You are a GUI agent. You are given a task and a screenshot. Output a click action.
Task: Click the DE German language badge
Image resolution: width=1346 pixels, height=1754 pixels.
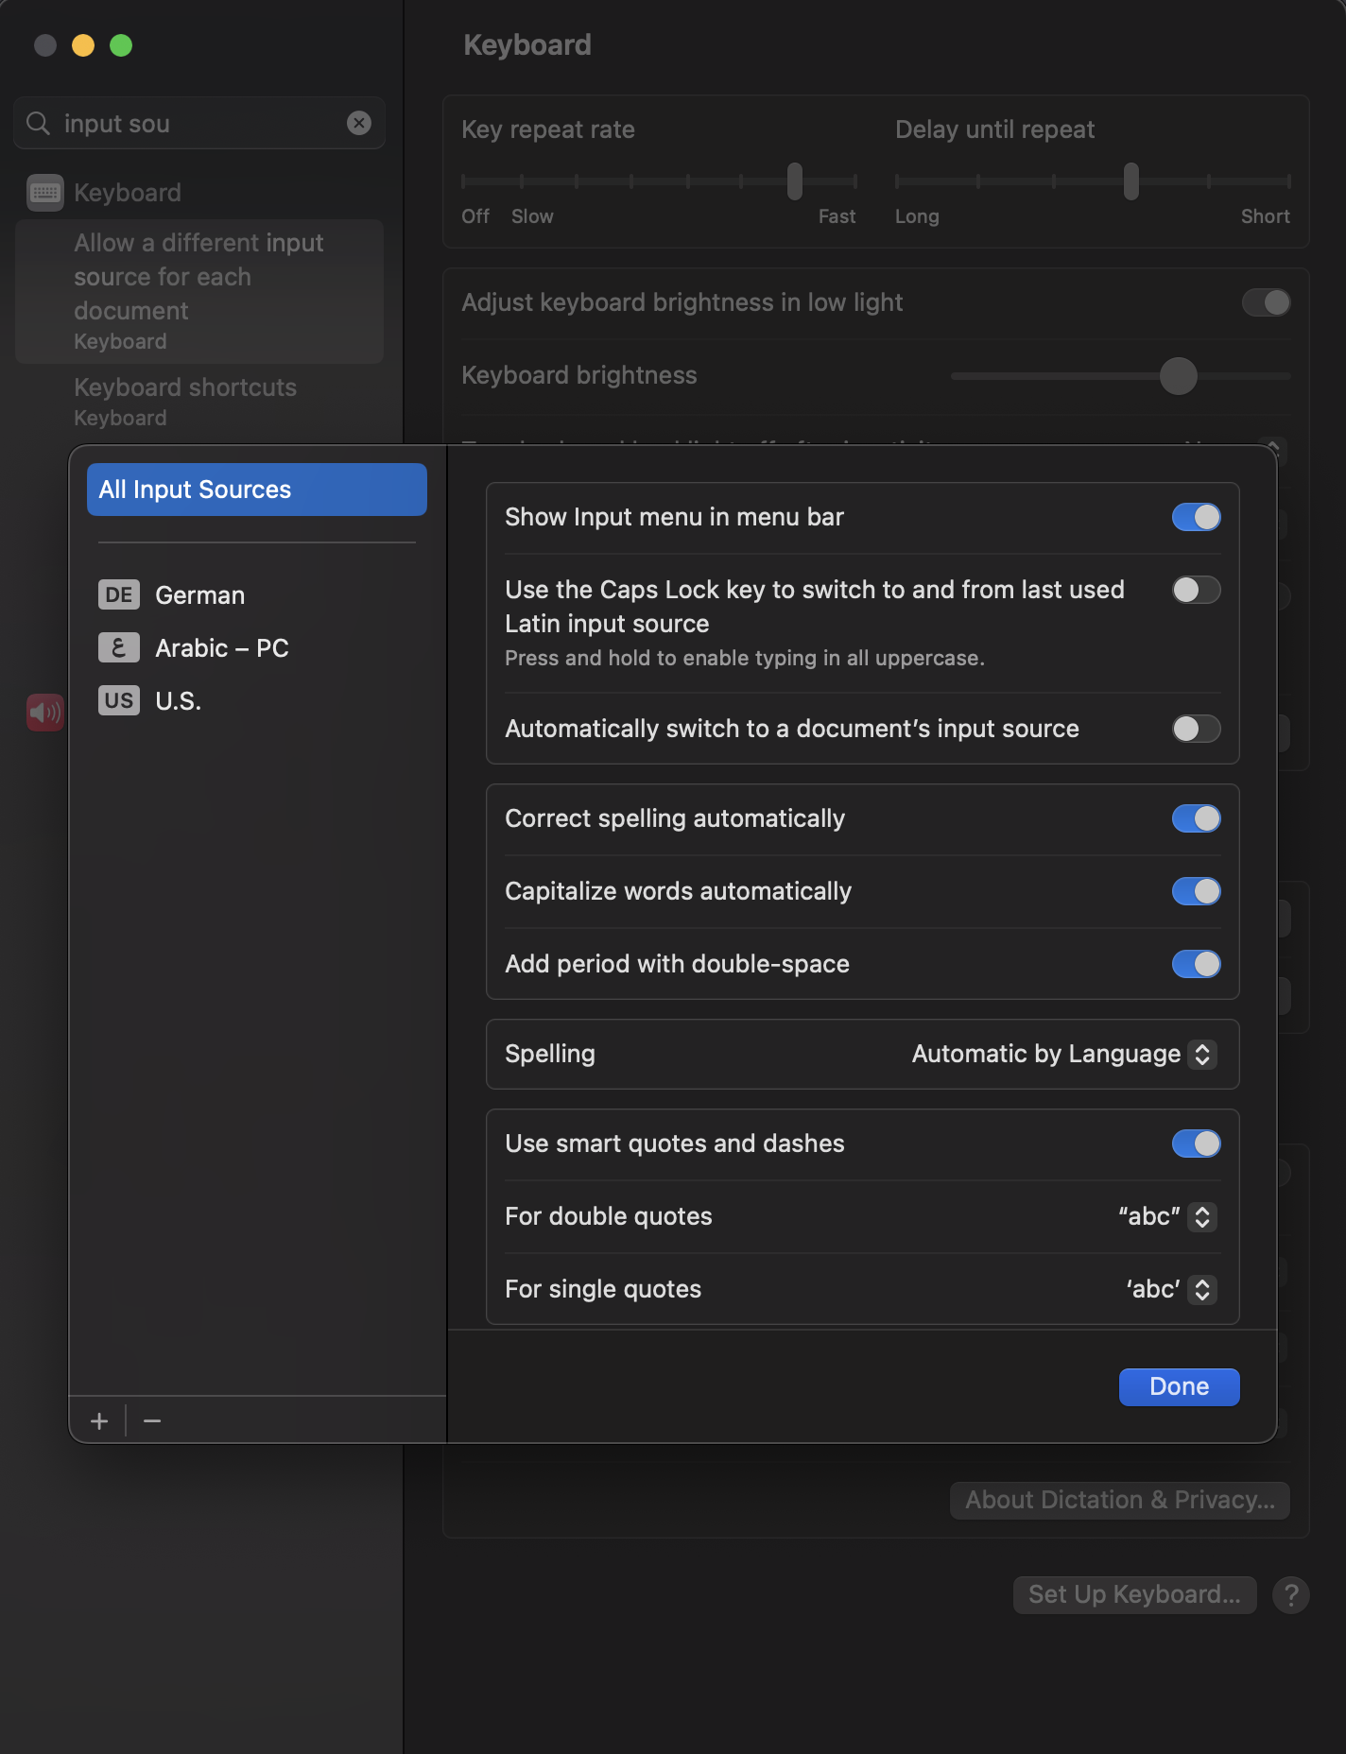[x=119, y=594]
